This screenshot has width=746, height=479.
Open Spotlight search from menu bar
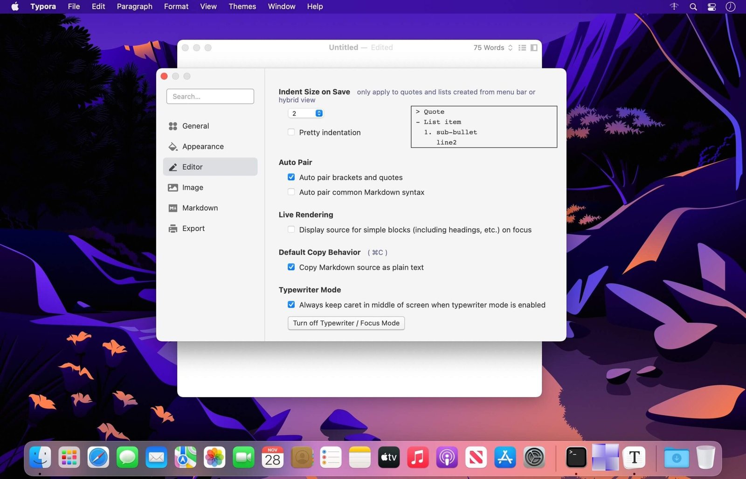[x=693, y=7]
